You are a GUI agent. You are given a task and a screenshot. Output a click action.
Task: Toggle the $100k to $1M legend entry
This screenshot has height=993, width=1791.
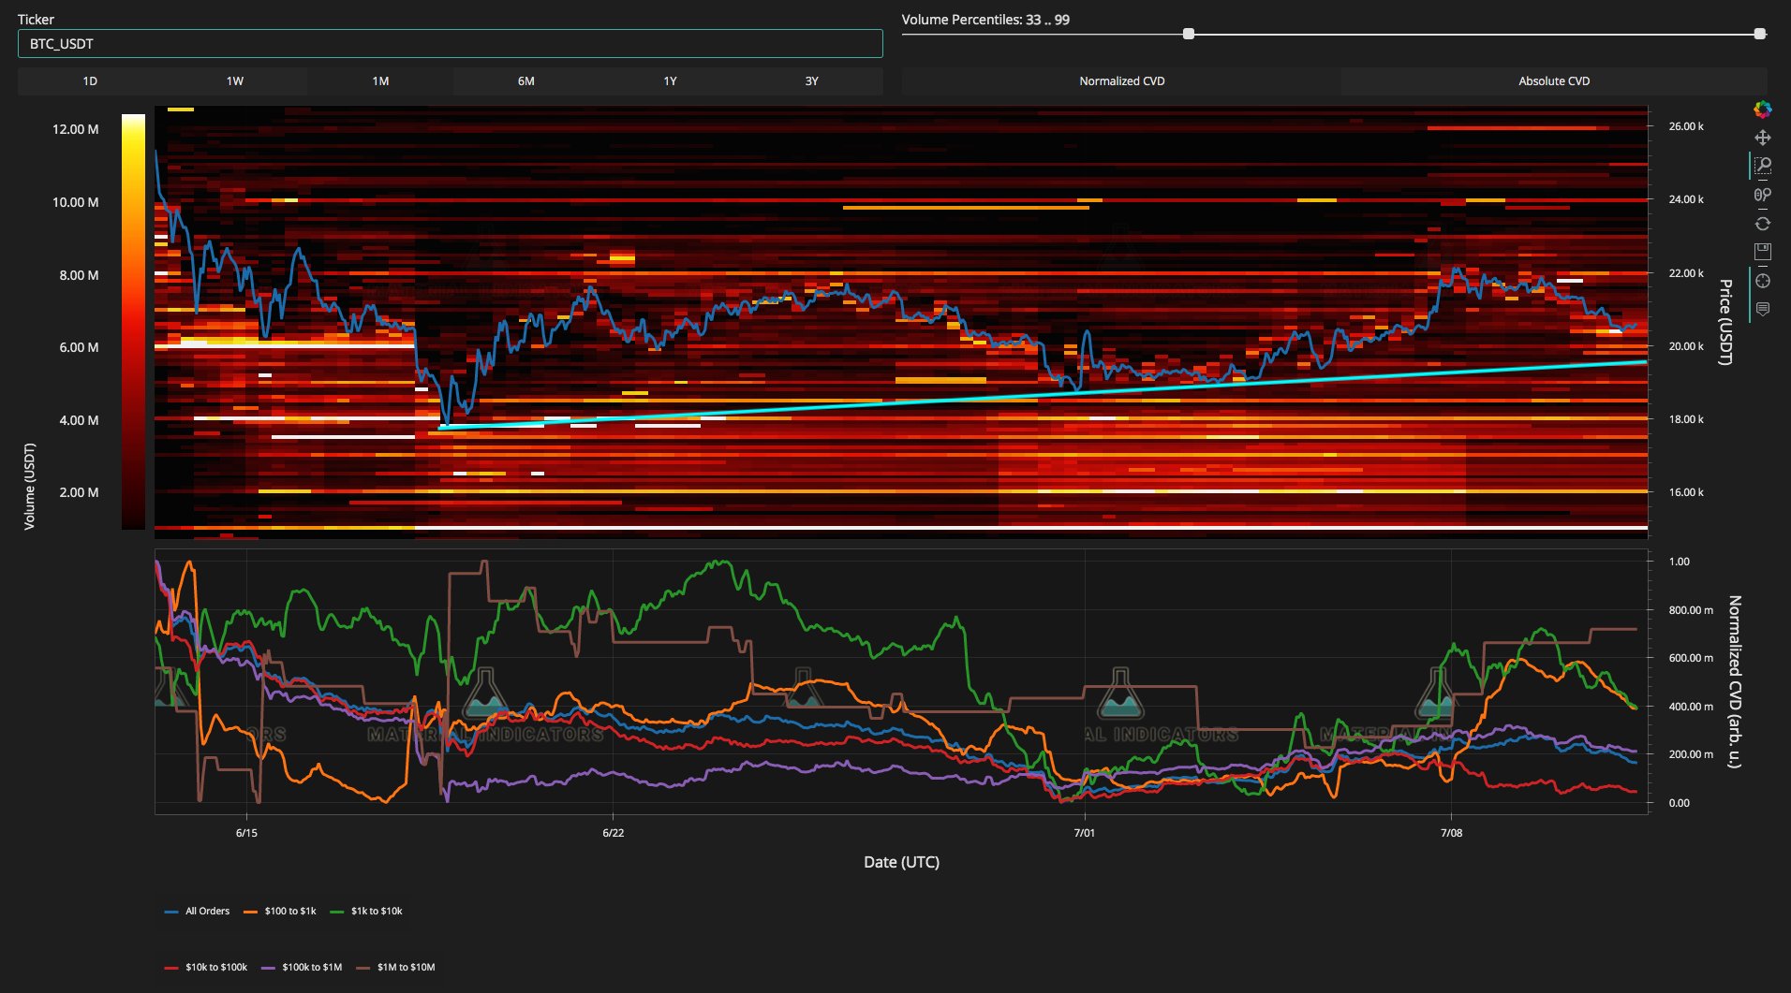pos(302,967)
